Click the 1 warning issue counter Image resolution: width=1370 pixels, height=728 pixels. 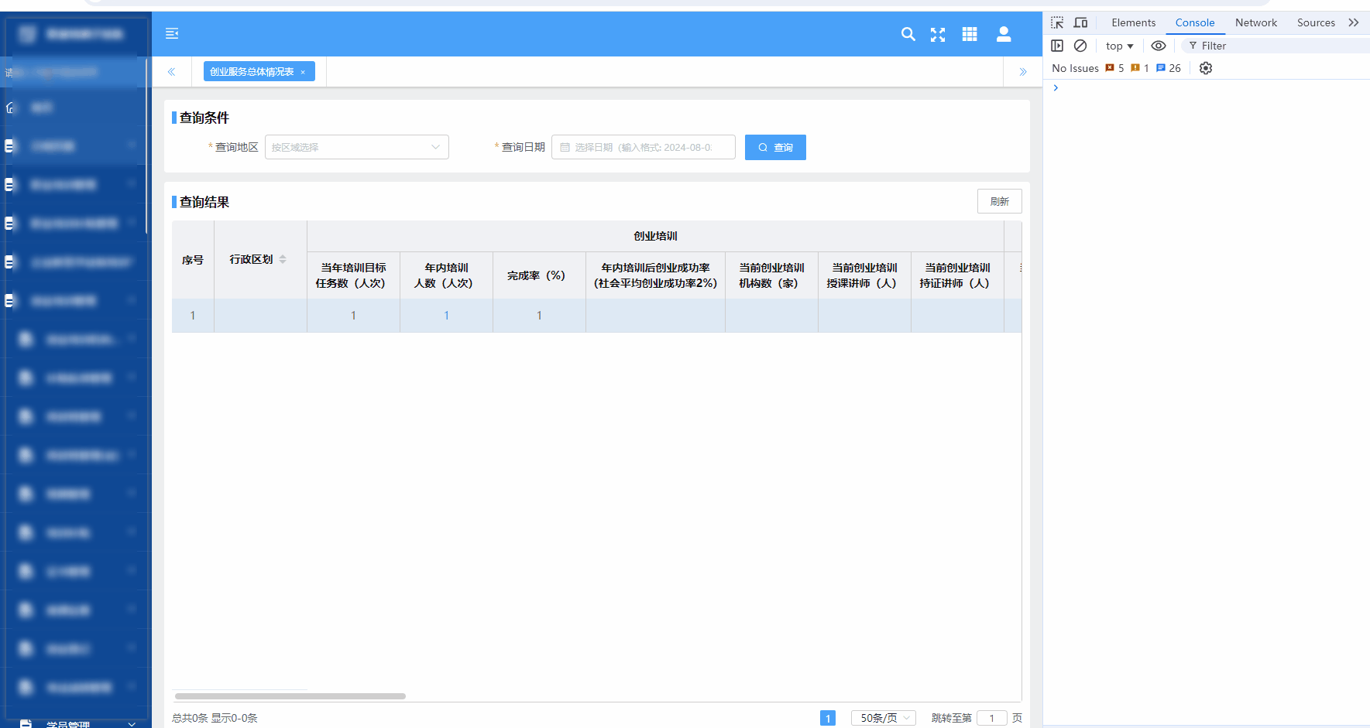tap(1140, 68)
